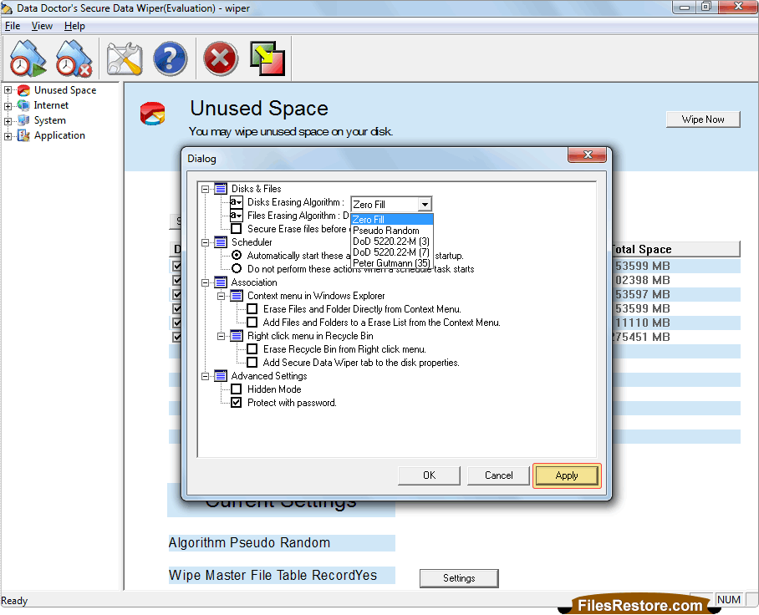759x615 pixels.
Task: Click Wipe Master File Table RecordYes text
Action: [x=273, y=576]
